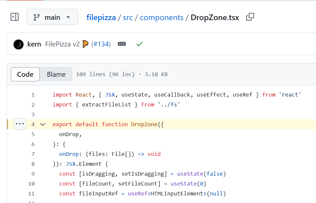
Task: Navigate to the src folder
Action: click(x=128, y=17)
